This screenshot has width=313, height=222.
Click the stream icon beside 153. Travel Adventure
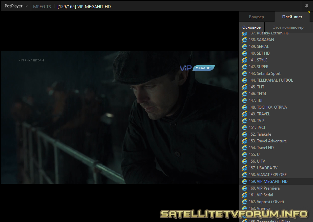tap(244, 141)
